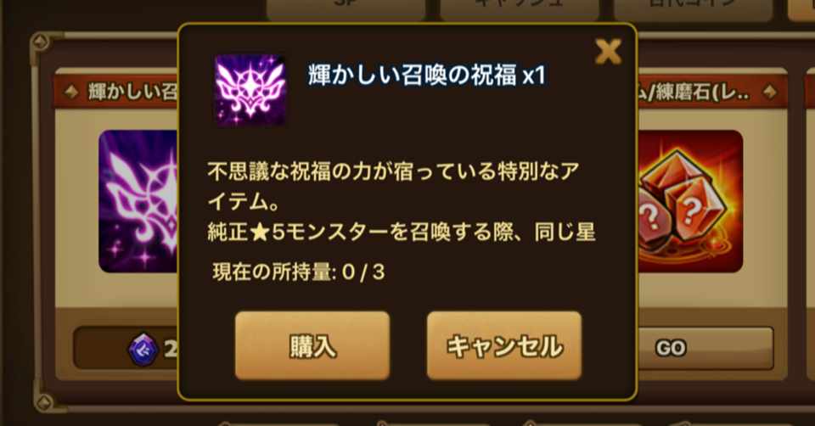Screen dimensions: 815x426
Task: Click the キャンセル button
Action: [x=504, y=345]
